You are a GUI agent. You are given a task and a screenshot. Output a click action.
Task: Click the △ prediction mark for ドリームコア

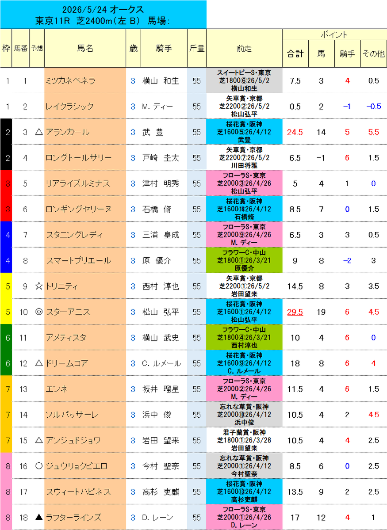point(39,363)
